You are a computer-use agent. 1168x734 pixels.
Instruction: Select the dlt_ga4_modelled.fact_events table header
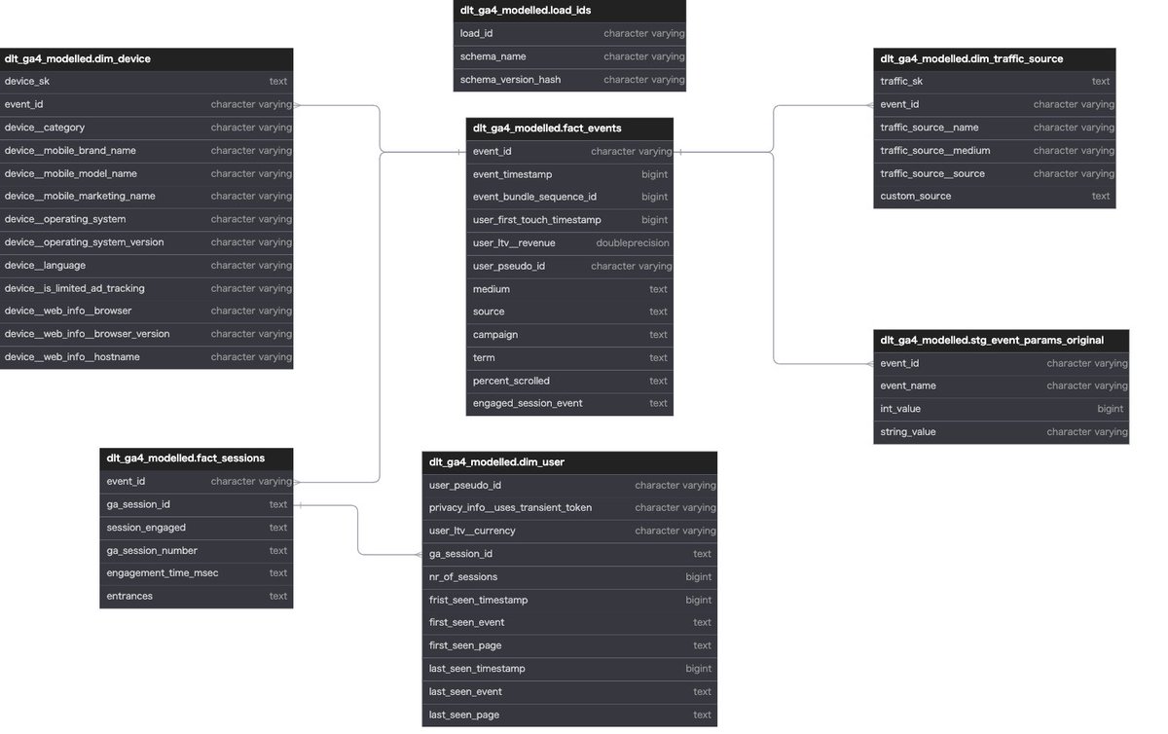tap(569, 128)
